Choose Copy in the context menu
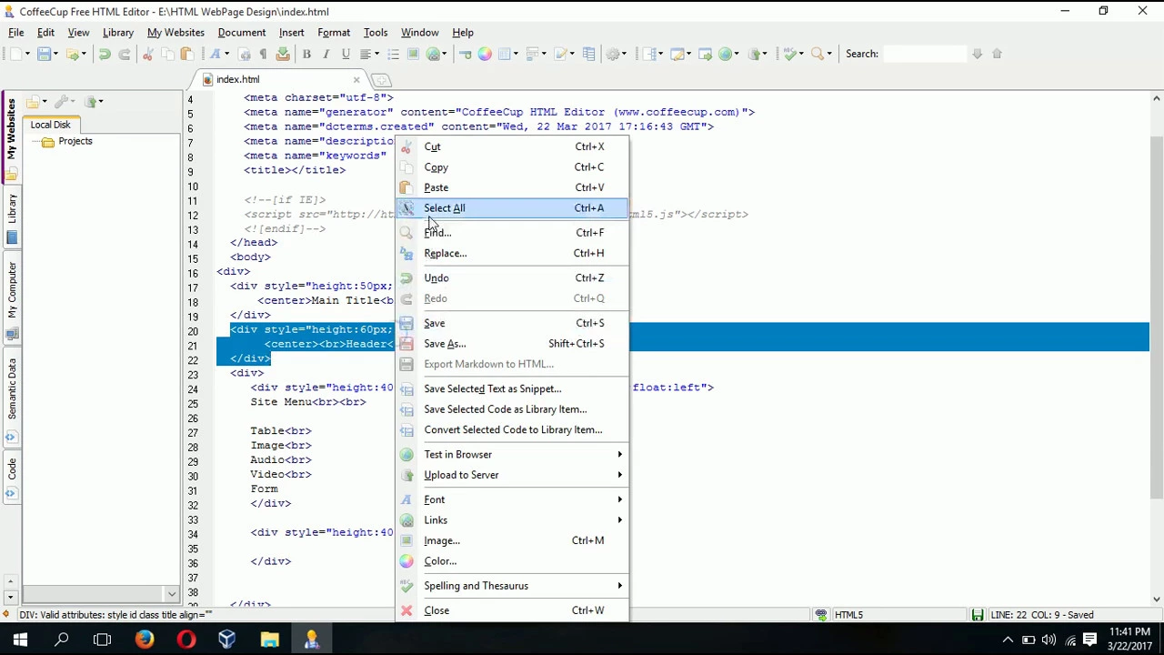The image size is (1164, 655). [512, 167]
